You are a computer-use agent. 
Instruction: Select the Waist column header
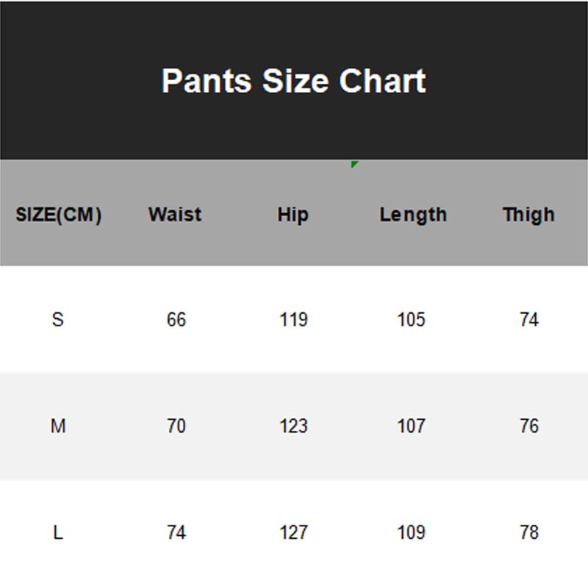[175, 215]
